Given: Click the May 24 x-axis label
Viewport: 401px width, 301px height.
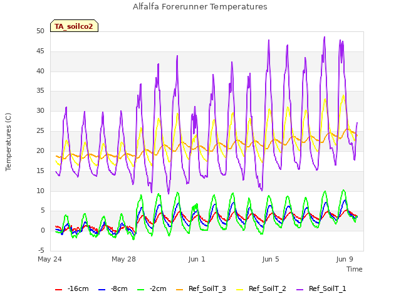Looking at the screenshot, I should tap(50, 259).
